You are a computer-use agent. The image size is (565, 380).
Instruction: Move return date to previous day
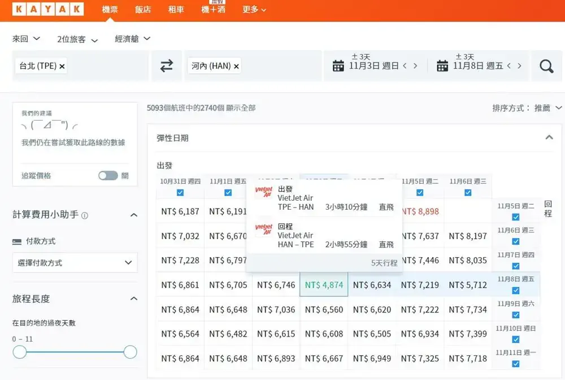(x=508, y=66)
